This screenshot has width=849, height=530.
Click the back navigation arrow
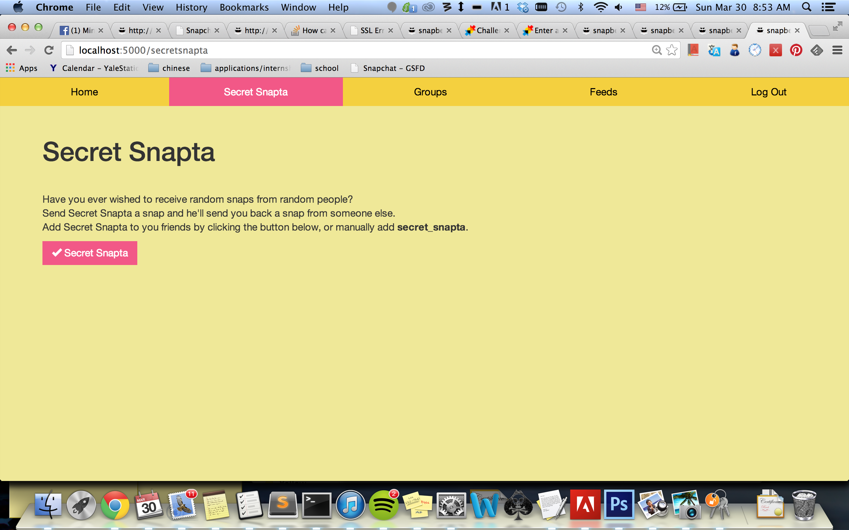click(12, 50)
